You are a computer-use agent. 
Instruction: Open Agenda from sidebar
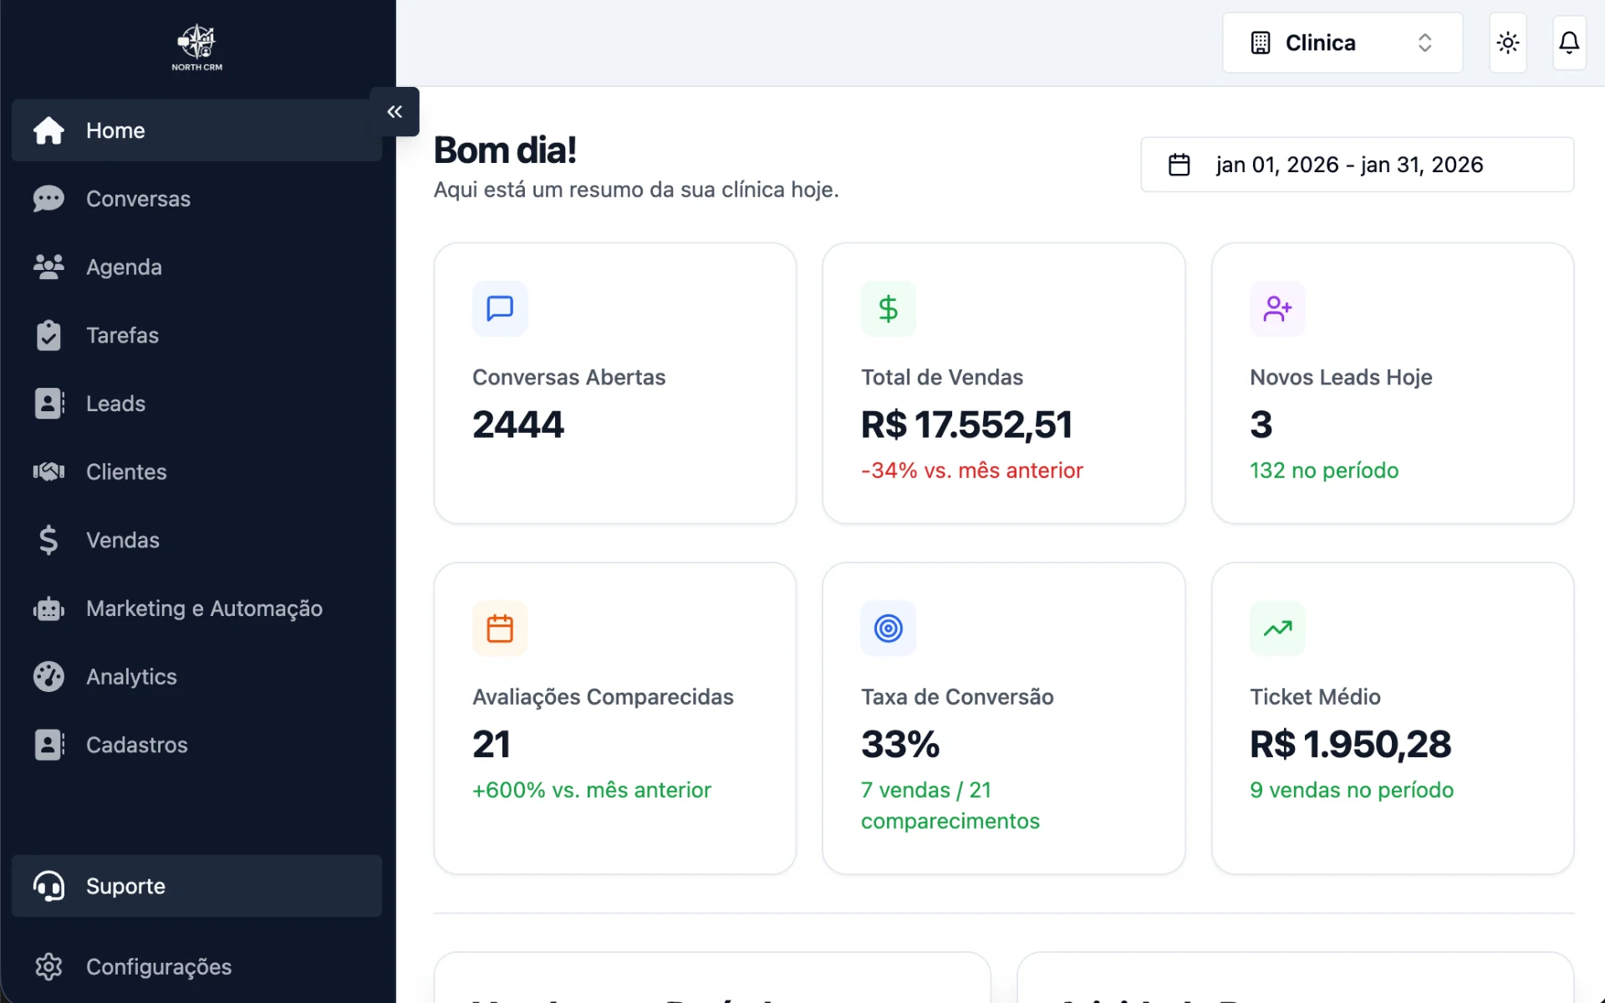pos(124,267)
